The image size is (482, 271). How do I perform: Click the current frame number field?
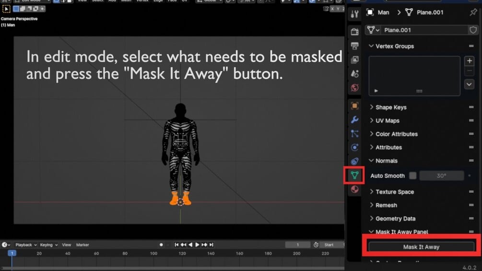[x=297, y=245]
